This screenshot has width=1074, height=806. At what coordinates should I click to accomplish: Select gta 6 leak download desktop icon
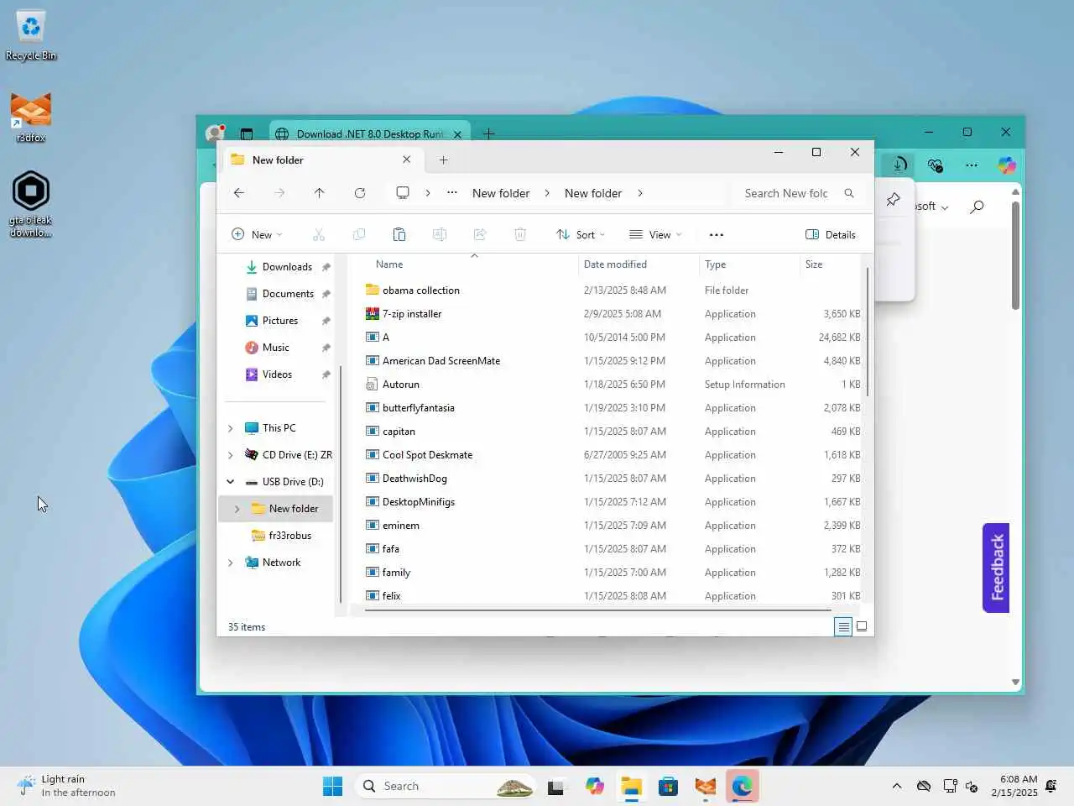click(31, 204)
